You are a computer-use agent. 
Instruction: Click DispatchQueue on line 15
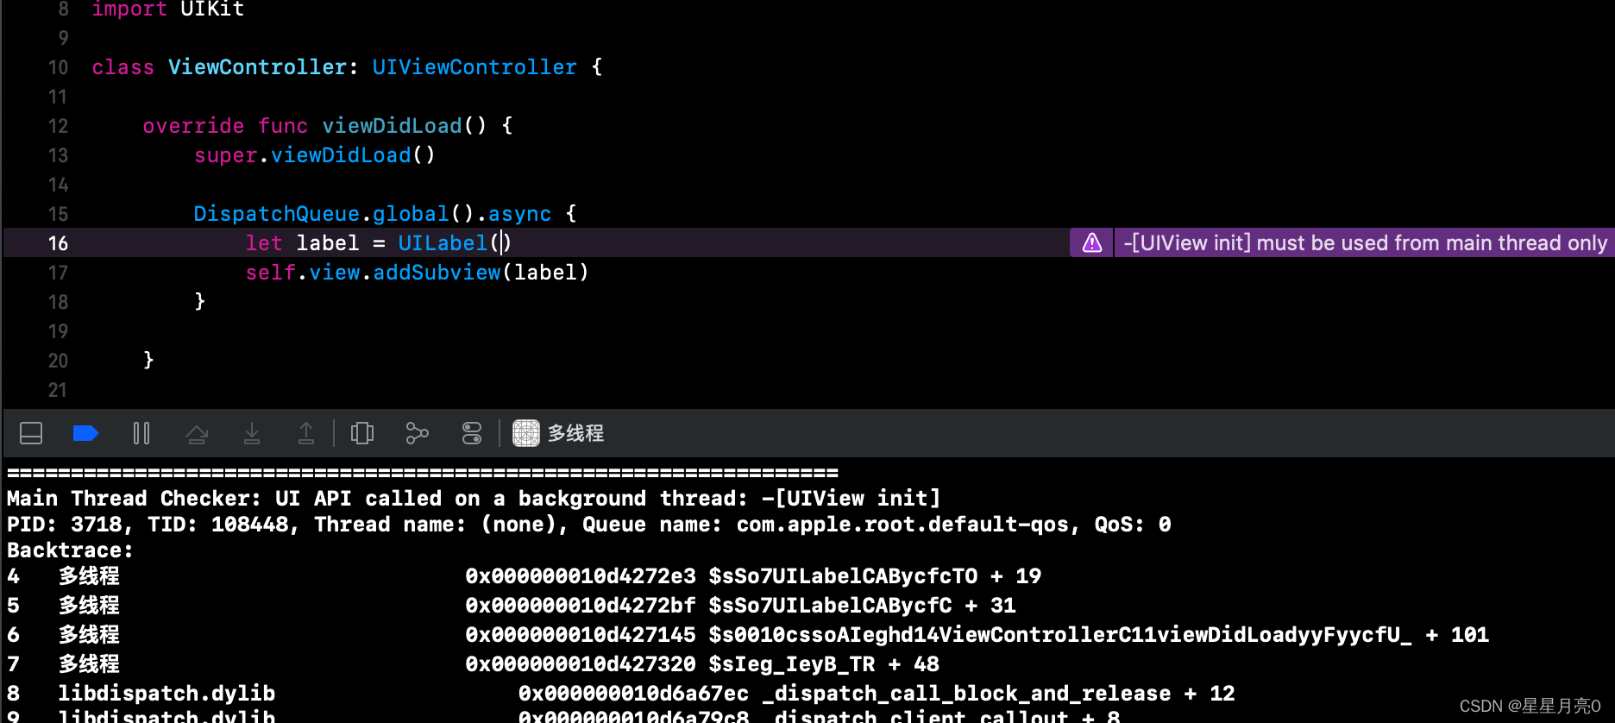(x=276, y=214)
